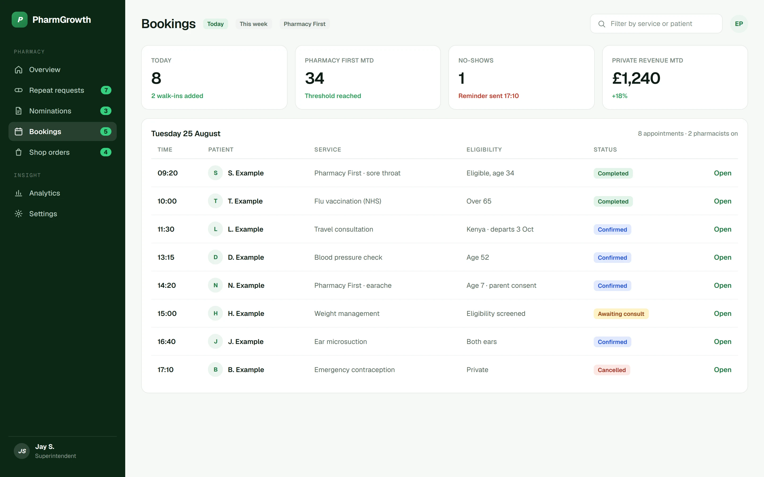Click J. Example's avatar circle

(216, 341)
